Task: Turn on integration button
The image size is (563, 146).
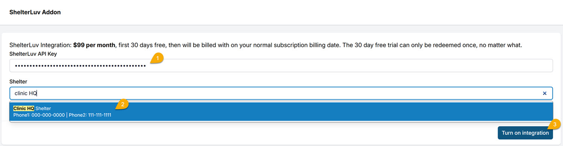Action: click(x=525, y=133)
